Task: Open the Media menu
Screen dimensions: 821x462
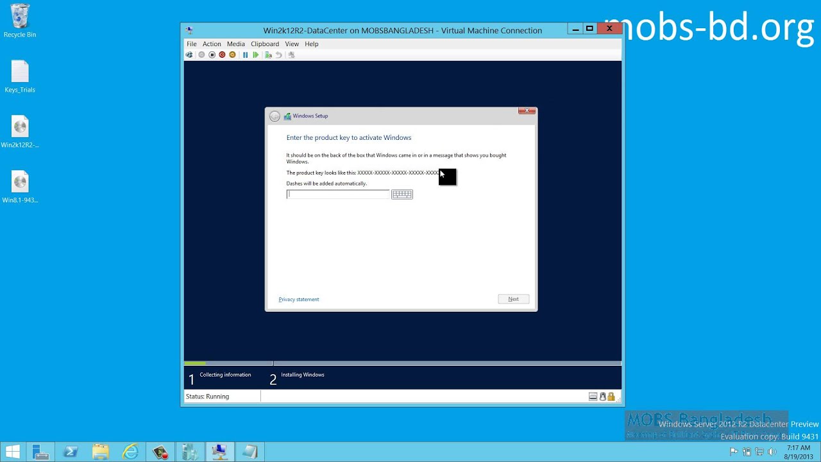Action: [x=235, y=44]
